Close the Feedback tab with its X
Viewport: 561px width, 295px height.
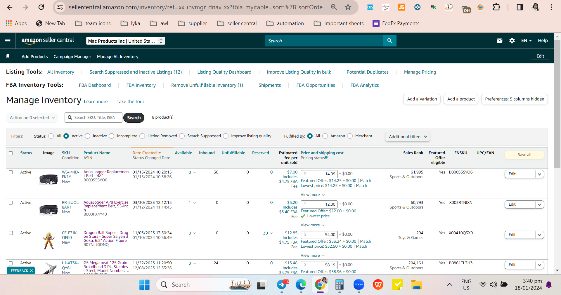(x=31, y=271)
